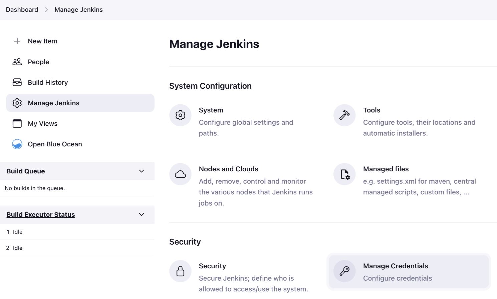The height and width of the screenshot is (299, 497).
Task: Click the New Item plus icon
Action: pos(17,41)
